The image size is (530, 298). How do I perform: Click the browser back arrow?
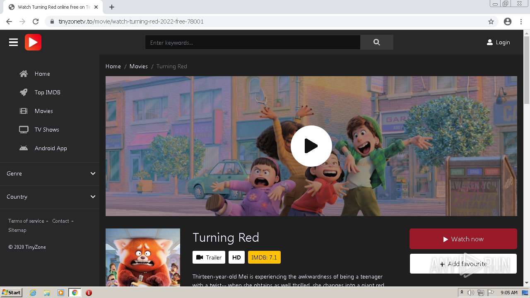point(9,22)
